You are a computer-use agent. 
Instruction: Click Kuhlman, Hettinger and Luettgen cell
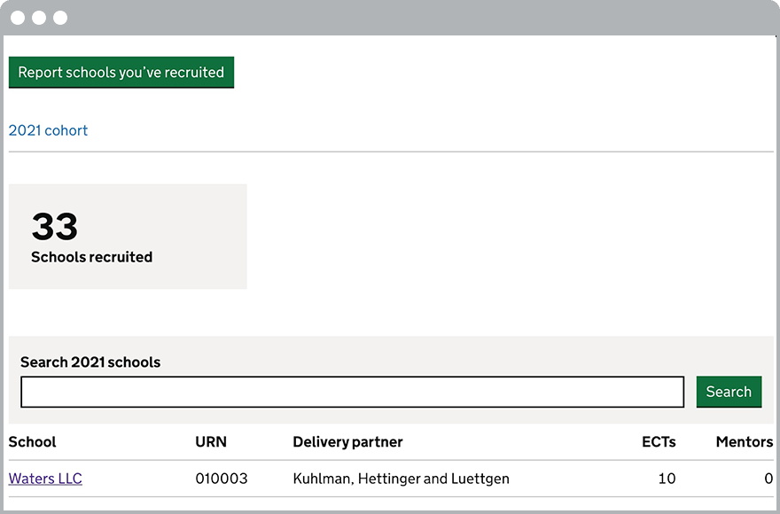(401, 479)
